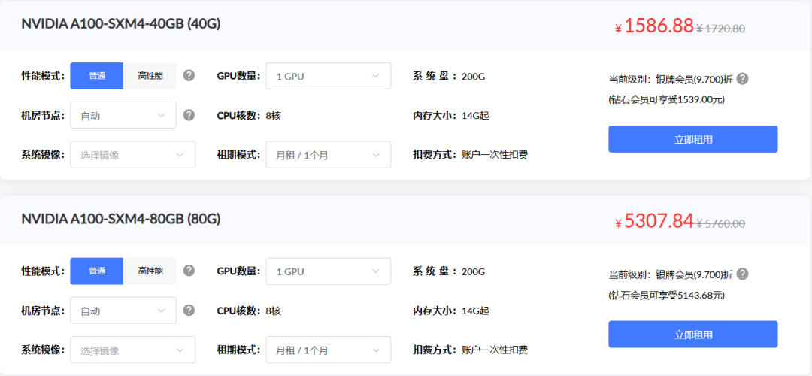Open GPU数量 dropdown in A100 40GB card
This screenshot has width=812, height=376.
[x=329, y=76]
